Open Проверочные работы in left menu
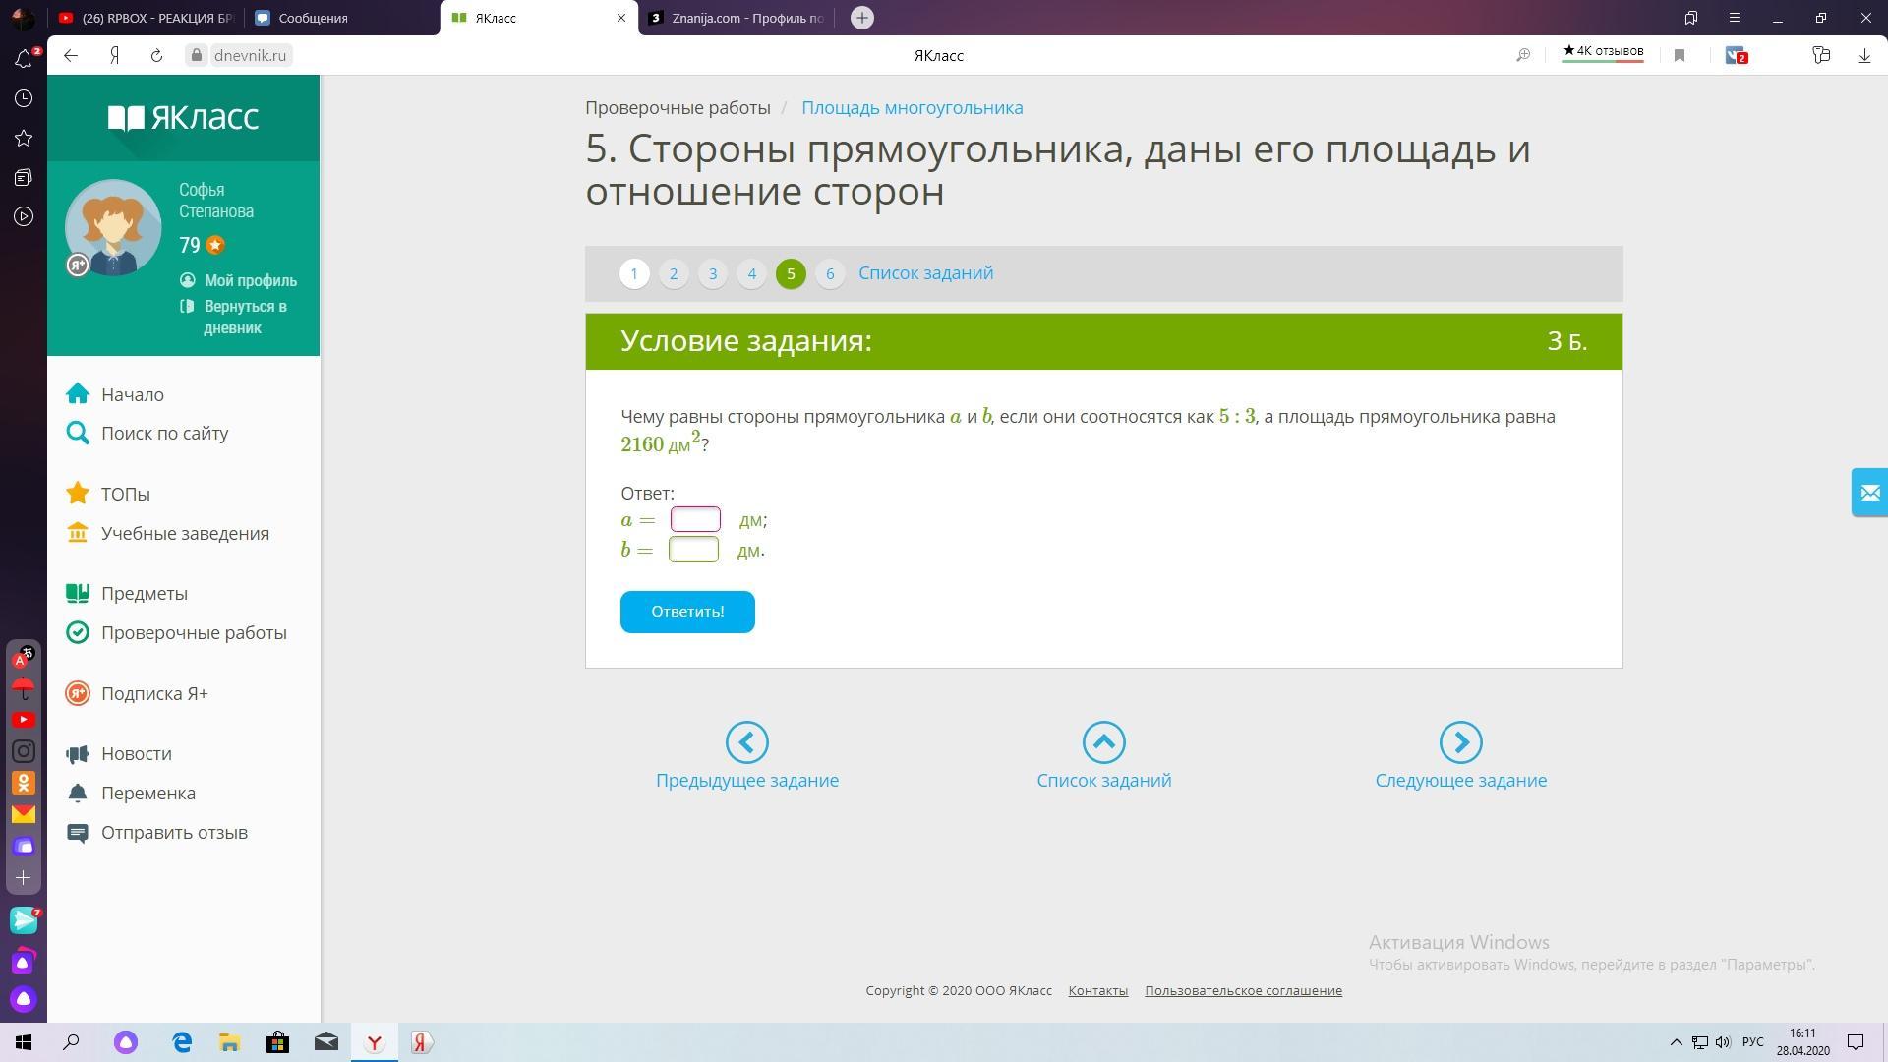The width and height of the screenshot is (1888, 1062). coord(194,633)
